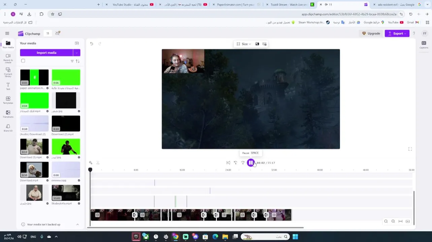Click the address bar URL
The image size is (432, 242).
[349, 14]
